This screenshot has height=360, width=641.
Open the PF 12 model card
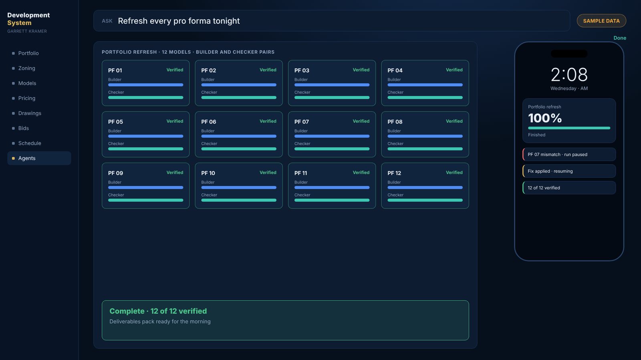point(425,186)
